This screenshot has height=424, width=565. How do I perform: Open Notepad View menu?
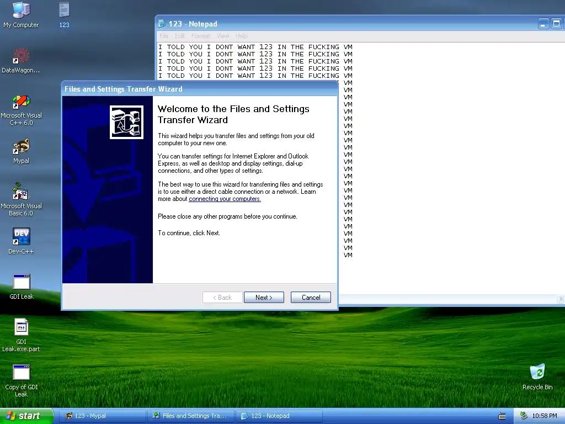(223, 36)
